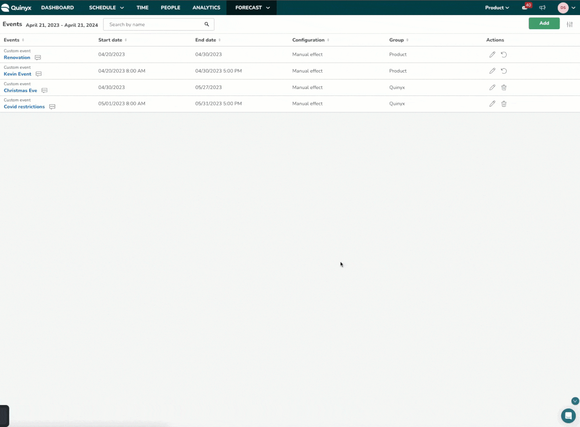Click Quinyx group in Christmas Eve row
The height and width of the screenshot is (427, 580).
397,87
